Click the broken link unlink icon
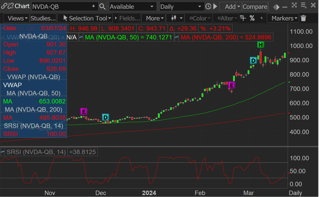The image size is (319, 197). pos(10,6)
